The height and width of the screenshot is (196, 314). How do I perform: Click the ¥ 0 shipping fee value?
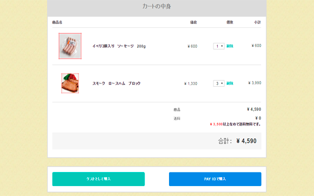coord(258,118)
